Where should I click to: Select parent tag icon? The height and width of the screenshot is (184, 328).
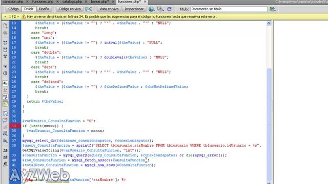point(5,66)
